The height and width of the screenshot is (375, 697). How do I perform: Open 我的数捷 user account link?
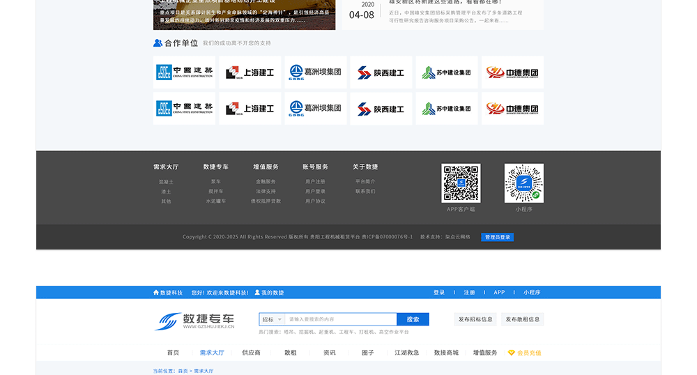coord(269,292)
